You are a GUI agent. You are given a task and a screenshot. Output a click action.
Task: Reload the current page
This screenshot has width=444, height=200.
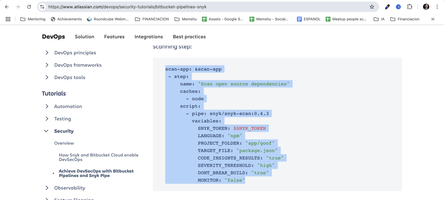(29, 7)
